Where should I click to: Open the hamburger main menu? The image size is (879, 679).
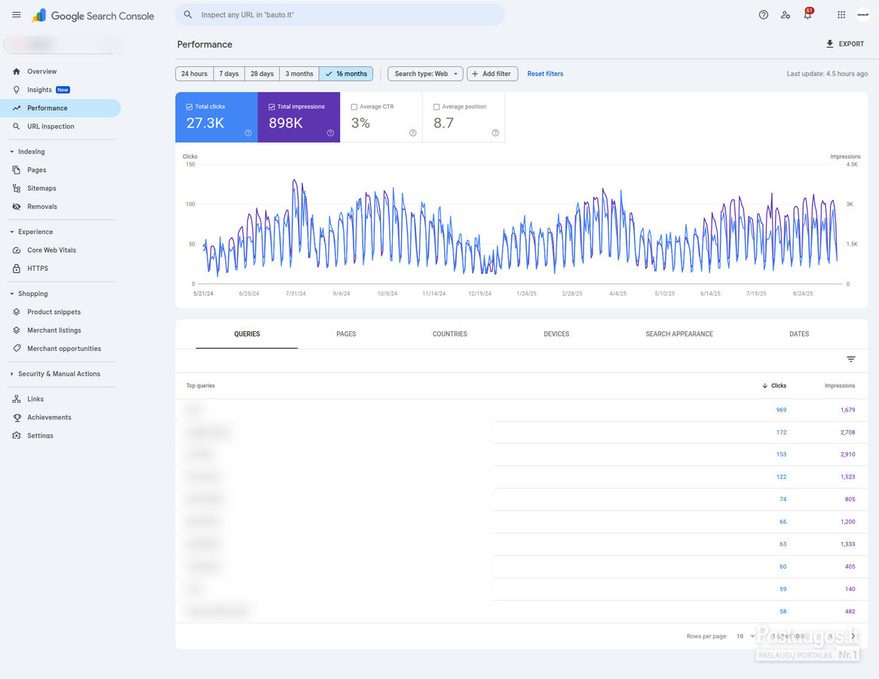tap(17, 15)
